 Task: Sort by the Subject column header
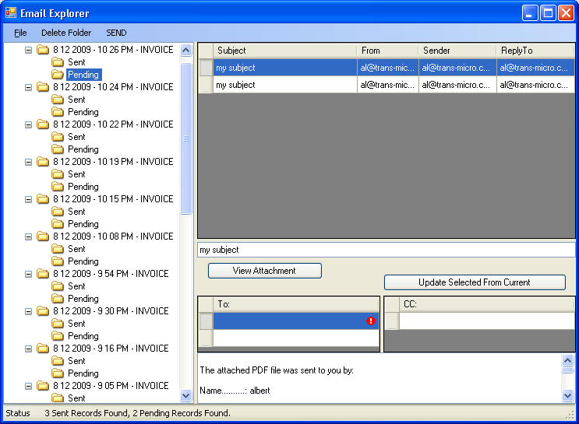point(284,51)
